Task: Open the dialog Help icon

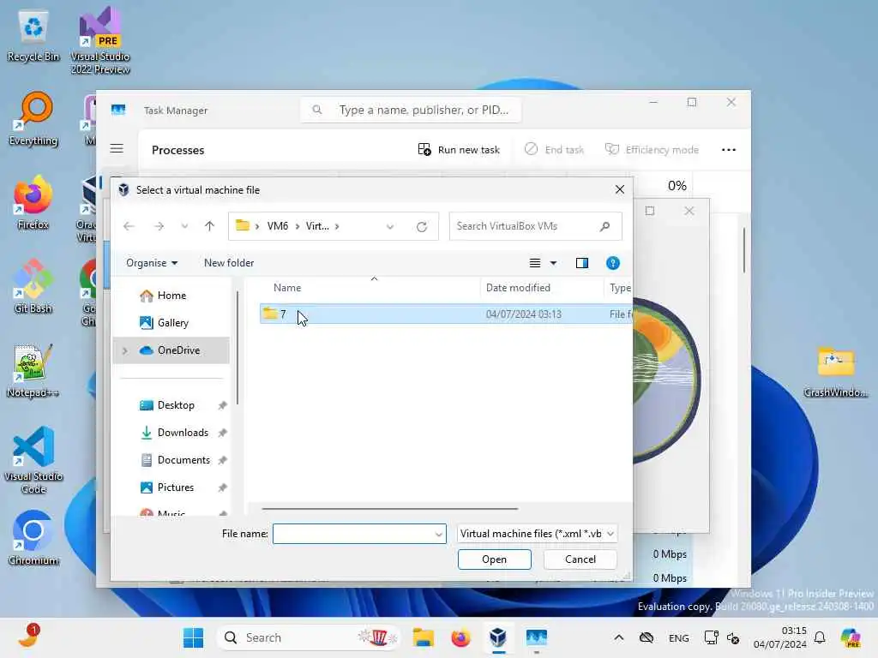Action: [x=612, y=263]
